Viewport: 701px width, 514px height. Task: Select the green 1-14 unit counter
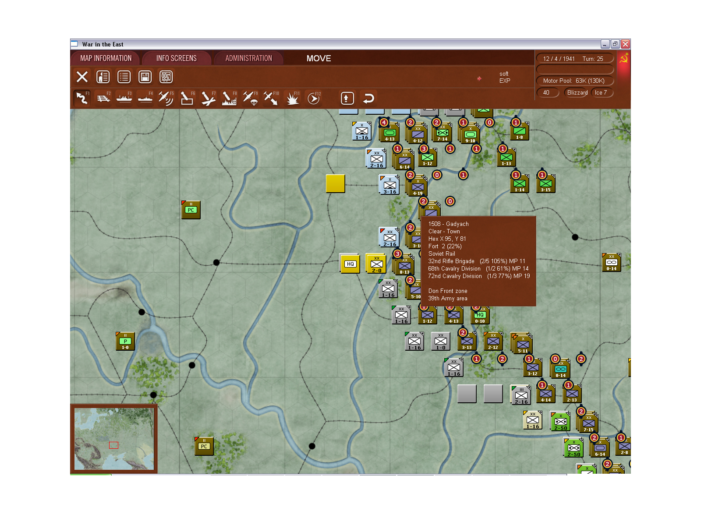tap(520, 184)
